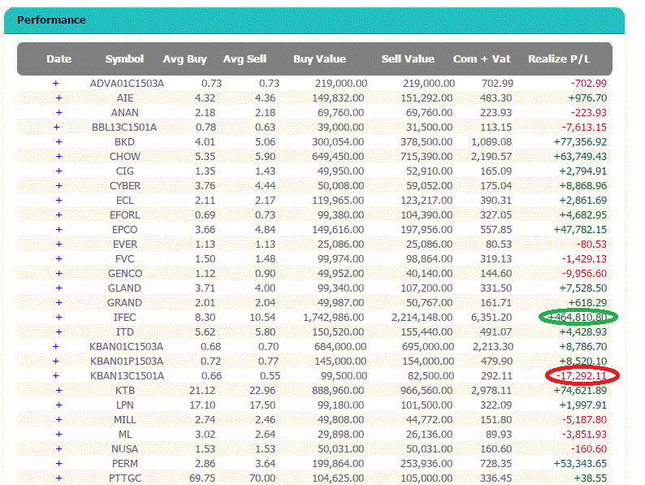Expand the PTTGC row plus sign
Image resolution: width=645 pixels, height=485 pixels.
click(x=59, y=478)
